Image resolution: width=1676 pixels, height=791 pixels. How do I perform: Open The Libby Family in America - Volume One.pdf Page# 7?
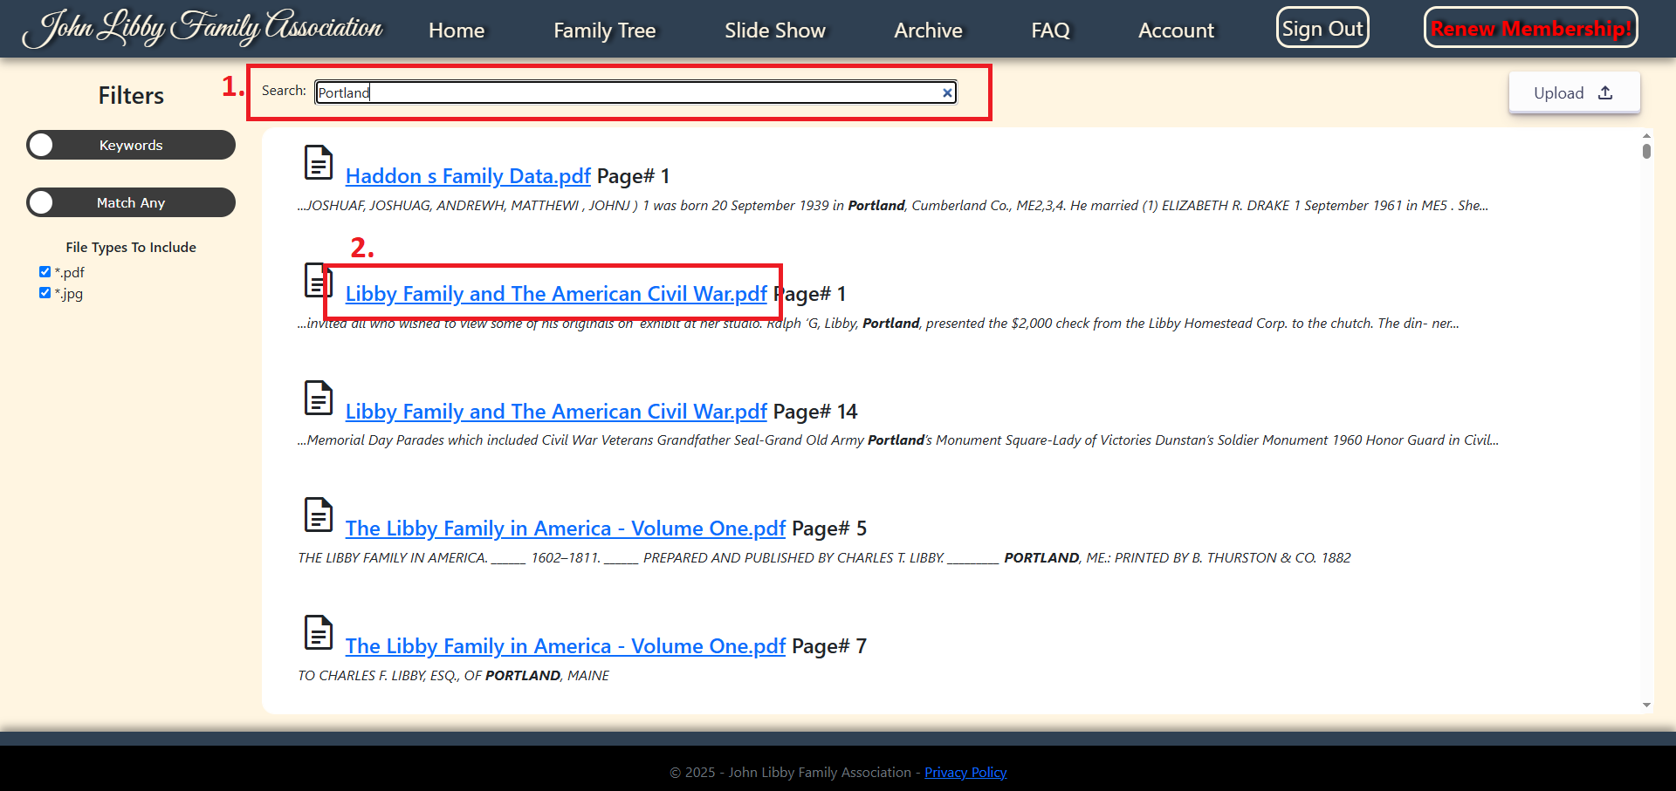click(566, 646)
